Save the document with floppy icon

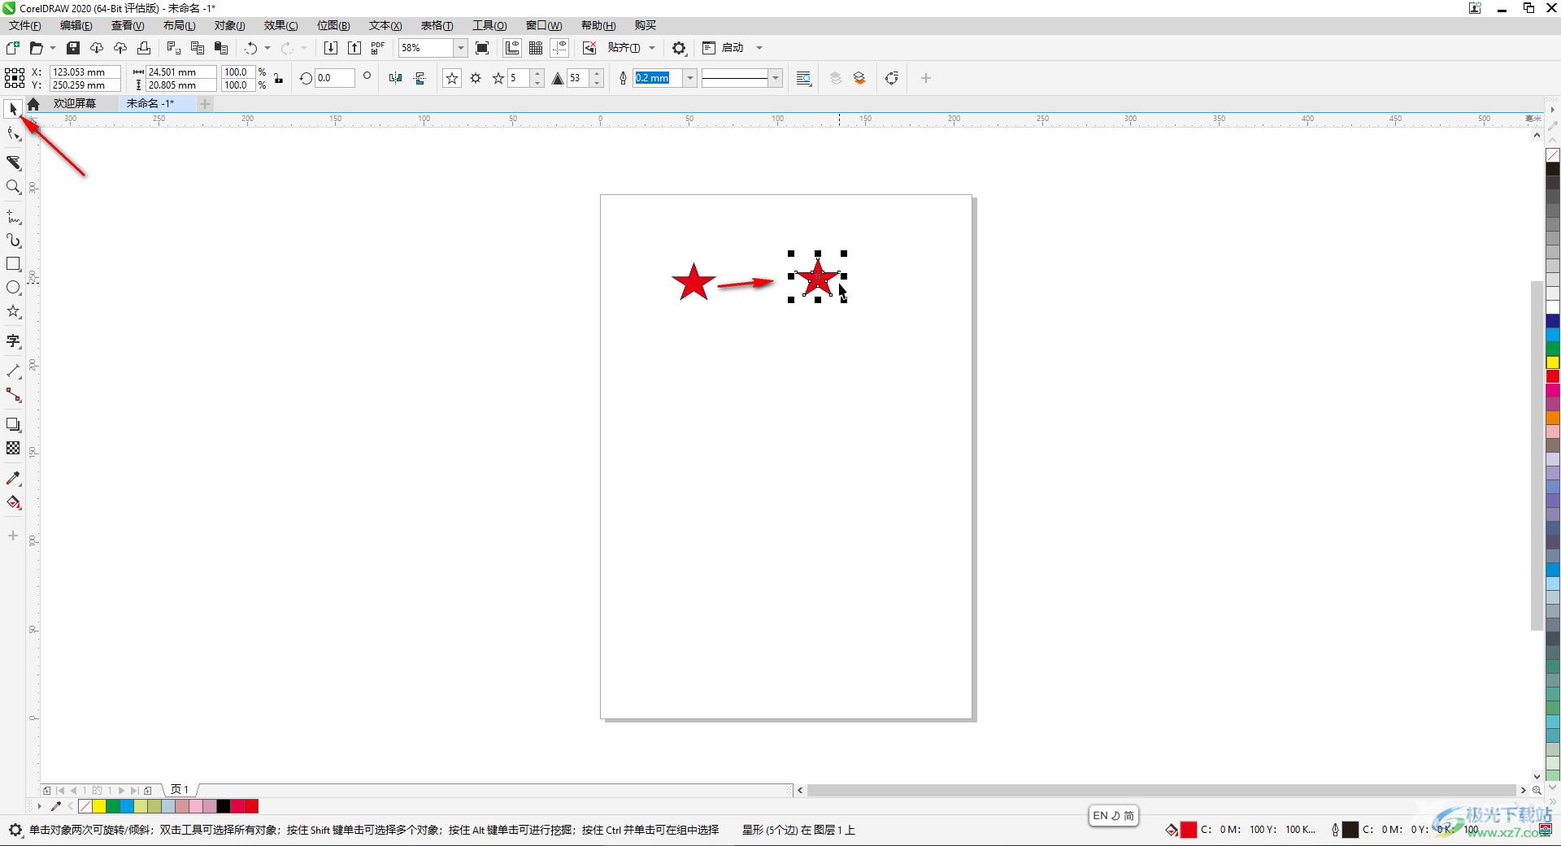73,48
